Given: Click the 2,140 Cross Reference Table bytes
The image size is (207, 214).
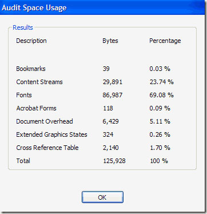Looking at the screenshot, I should (111, 148).
